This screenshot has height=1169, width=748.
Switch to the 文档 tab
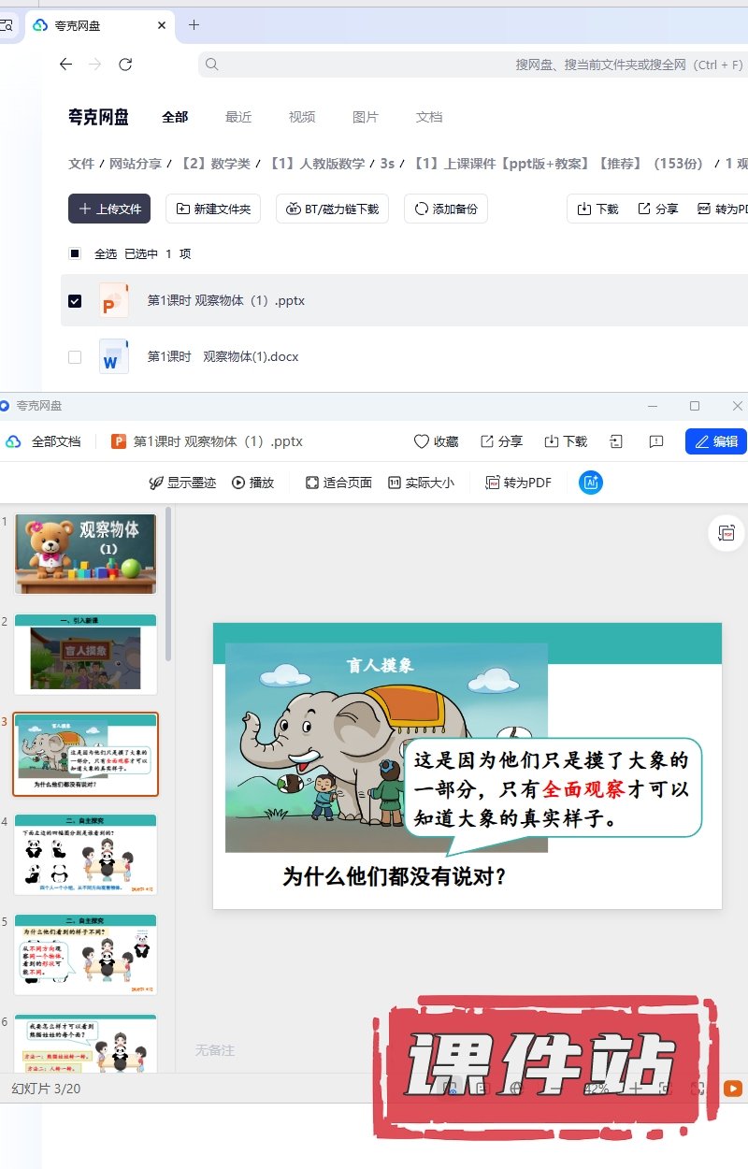pyautogui.click(x=429, y=117)
